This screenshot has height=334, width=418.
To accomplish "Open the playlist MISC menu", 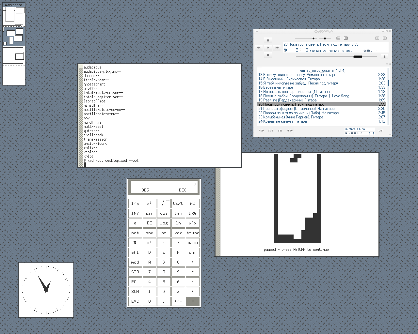I will [290, 130].
